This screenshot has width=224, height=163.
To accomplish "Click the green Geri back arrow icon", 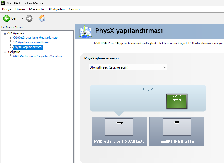I will [7, 18].
